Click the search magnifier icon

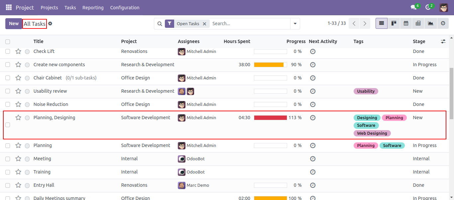[160, 24]
